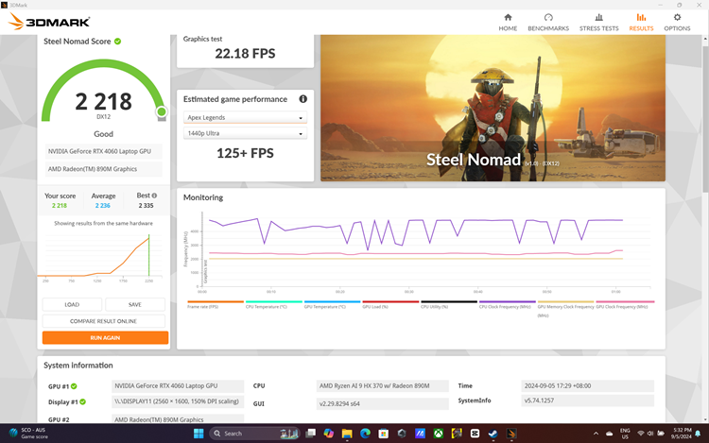Image resolution: width=709 pixels, height=443 pixels.
Task: Click the LOAD button
Action: point(72,304)
